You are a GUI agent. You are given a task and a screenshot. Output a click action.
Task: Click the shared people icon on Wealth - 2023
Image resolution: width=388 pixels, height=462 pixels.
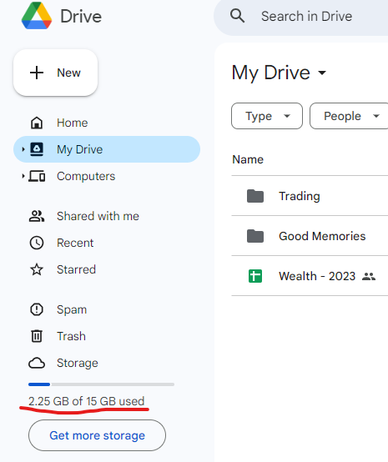click(369, 276)
